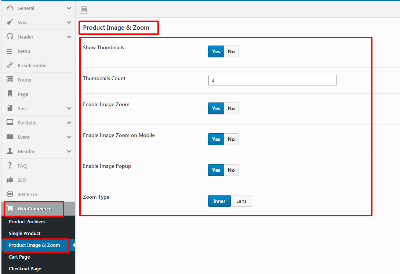The height and width of the screenshot is (274, 400).
Task: Click the Footer layout icon
Action: tap(10, 79)
